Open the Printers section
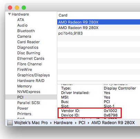The image size is (140, 139). [24, 114]
